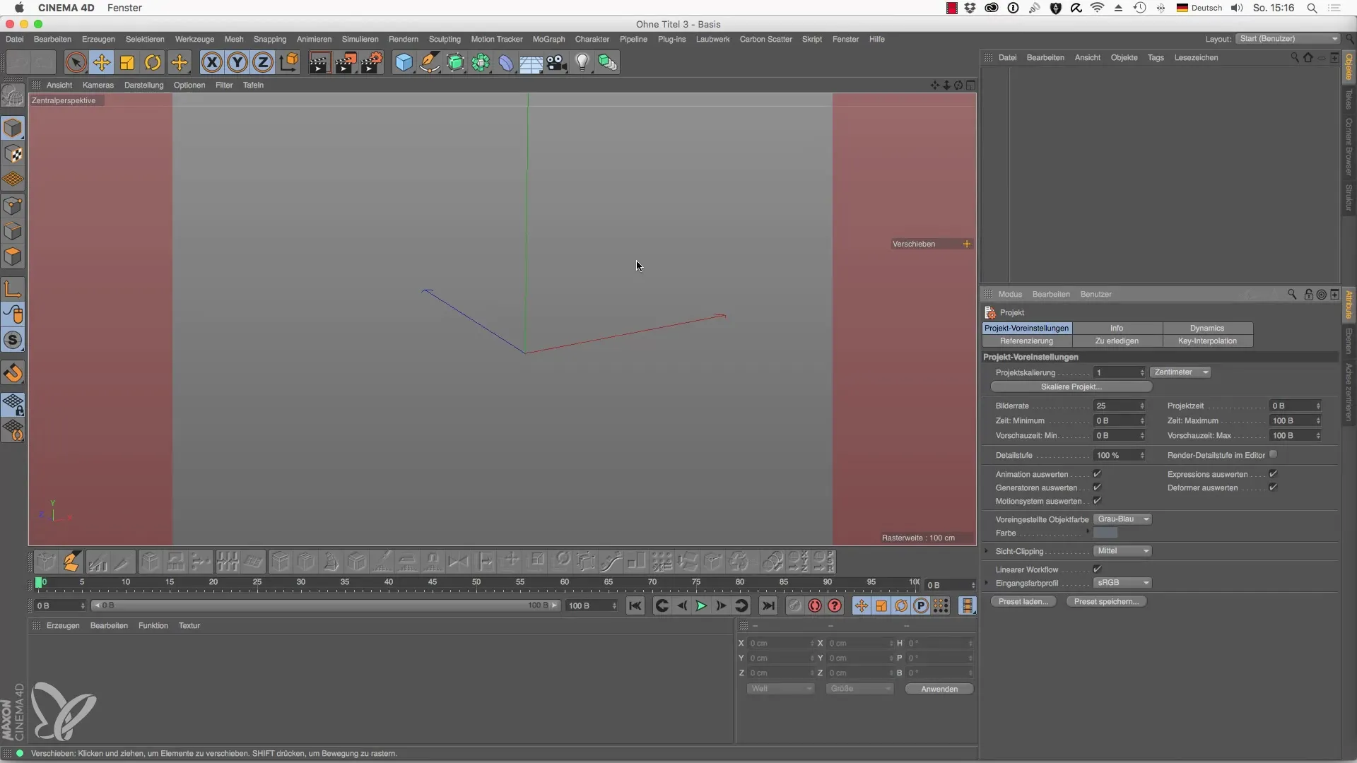Click Preset speichern button
This screenshot has width=1357, height=763.
pos(1106,602)
